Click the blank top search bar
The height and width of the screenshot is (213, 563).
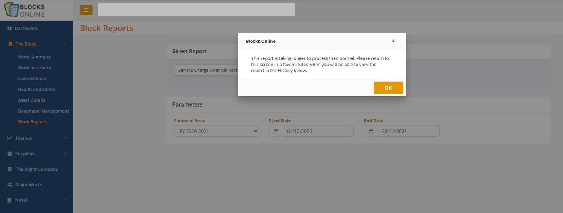tap(197, 10)
